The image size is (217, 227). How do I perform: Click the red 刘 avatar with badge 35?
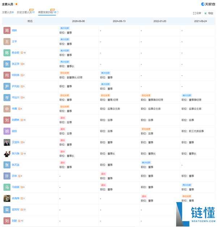click(x=7, y=120)
